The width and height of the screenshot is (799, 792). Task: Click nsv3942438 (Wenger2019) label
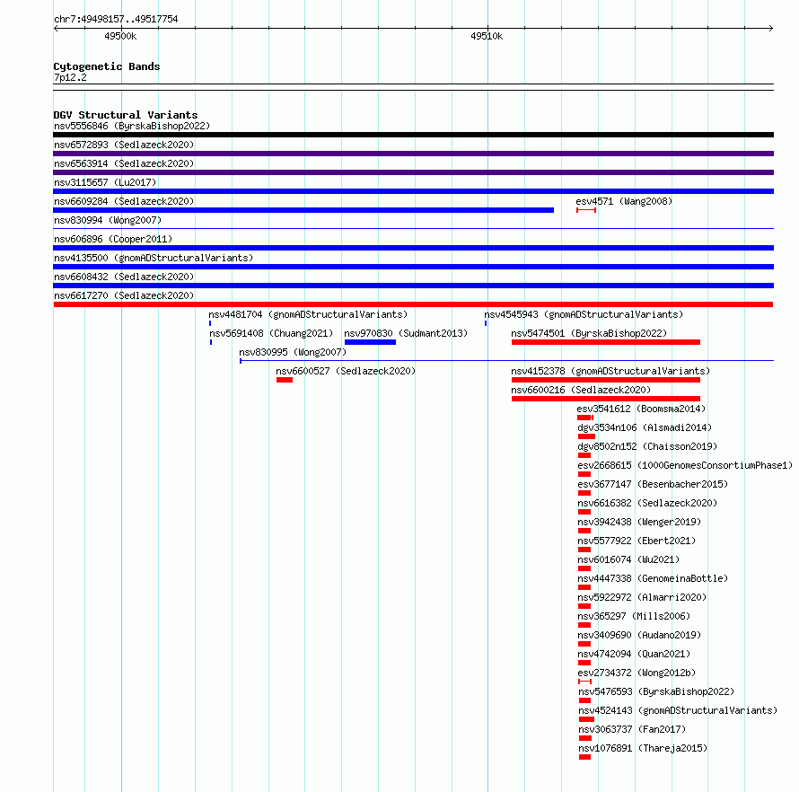click(639, 522)
